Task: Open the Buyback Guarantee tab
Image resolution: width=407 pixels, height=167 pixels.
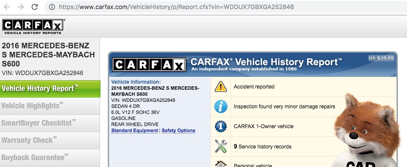Action: pyautogui.click(x=50, y=158)
